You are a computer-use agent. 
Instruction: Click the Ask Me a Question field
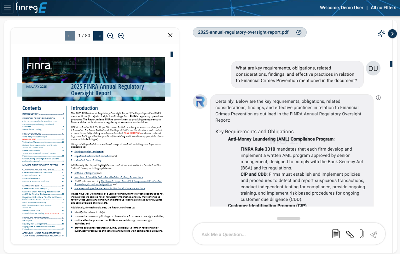265,234
